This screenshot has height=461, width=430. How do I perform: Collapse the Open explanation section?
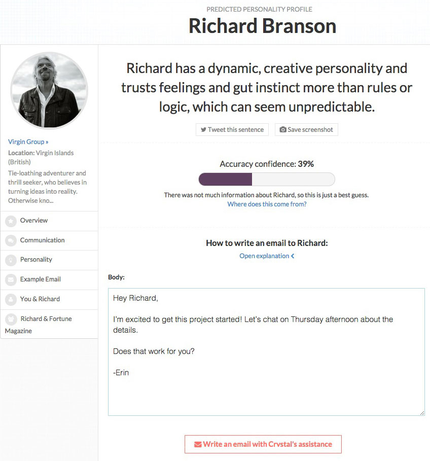[267, 256]
